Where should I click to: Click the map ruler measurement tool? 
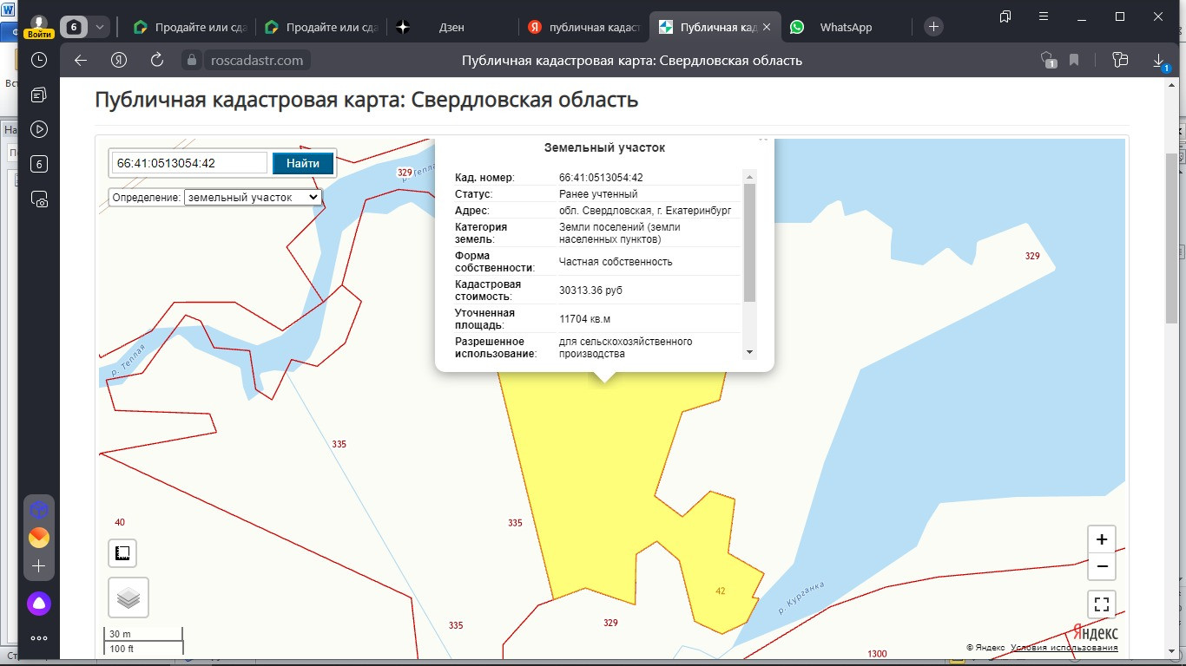pyautogui.click(x=122, y=552)
